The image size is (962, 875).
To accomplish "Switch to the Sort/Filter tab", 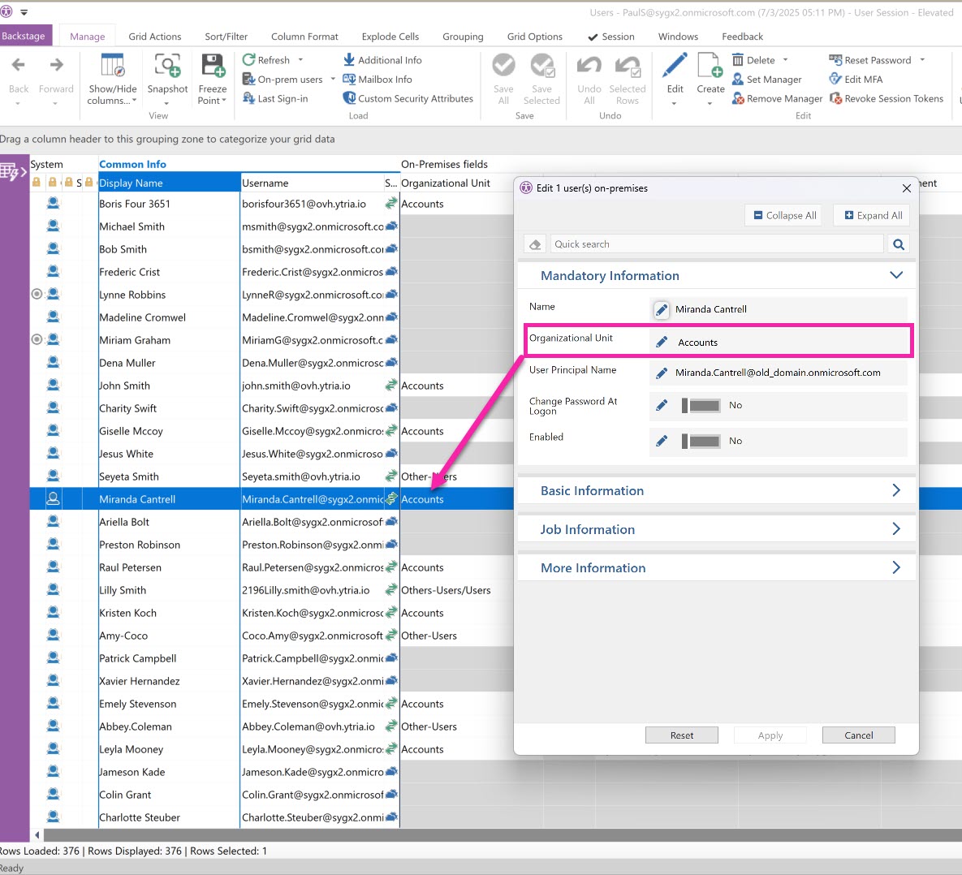I will pyautogui.click(x=226, y=37).
